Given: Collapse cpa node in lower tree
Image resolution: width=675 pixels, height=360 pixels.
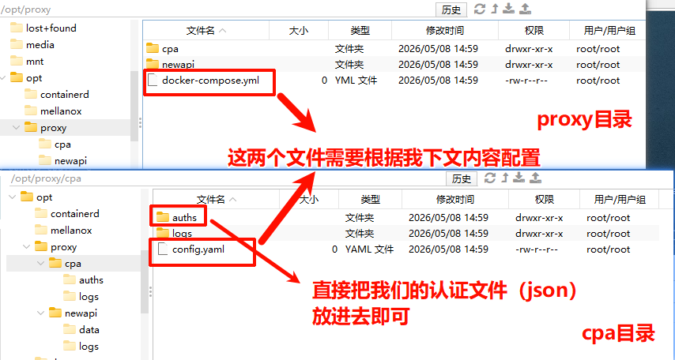Looking at the screenshot, I should [41, 263].
